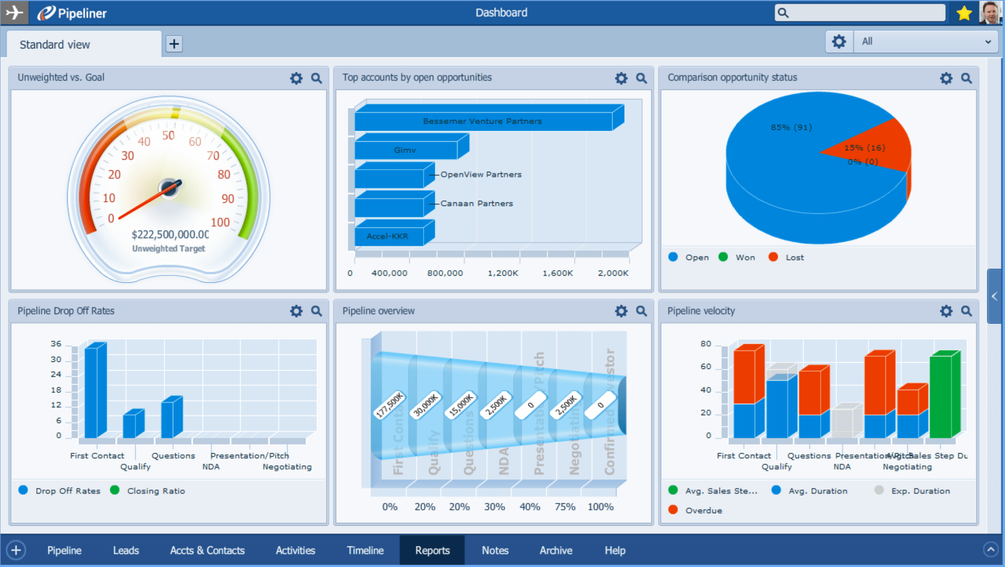Open settings gear on Comparison opportunity status
Screen dimensions: 1005x567
946,78
